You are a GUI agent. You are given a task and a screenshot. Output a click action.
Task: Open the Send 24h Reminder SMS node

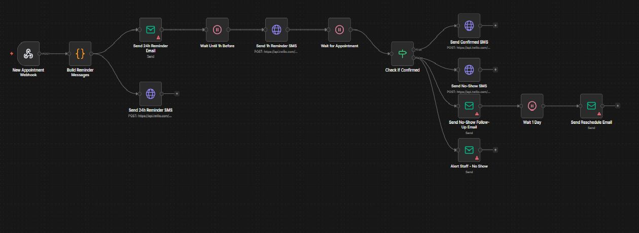150,93
